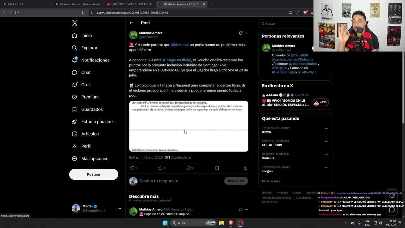Click the Responder button
The height and width of the screenshot is (228, 405).
point(236,181)
